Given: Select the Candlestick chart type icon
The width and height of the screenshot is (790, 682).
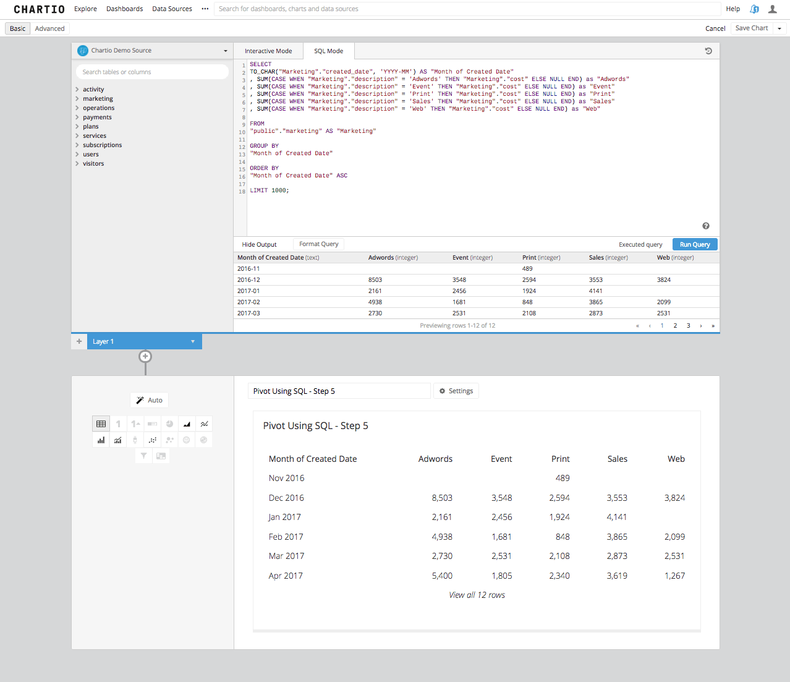Looking at the screenshot, I should click(x=135, y=440).
